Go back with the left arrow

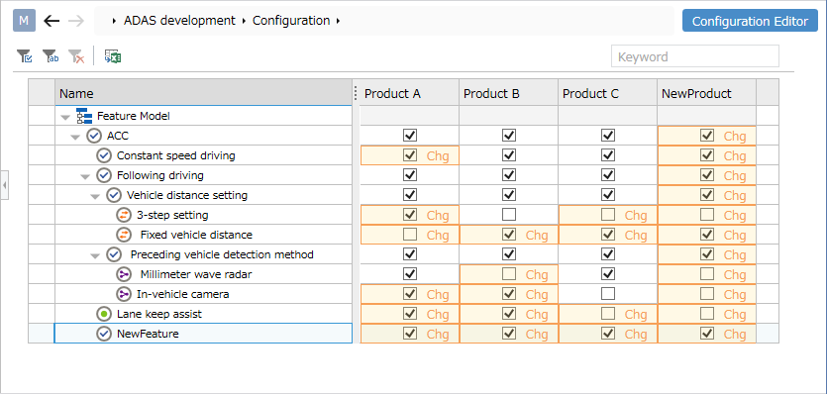[x=52, y=21]
